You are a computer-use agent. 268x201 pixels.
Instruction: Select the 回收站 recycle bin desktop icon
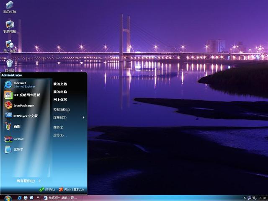[9, 64]
